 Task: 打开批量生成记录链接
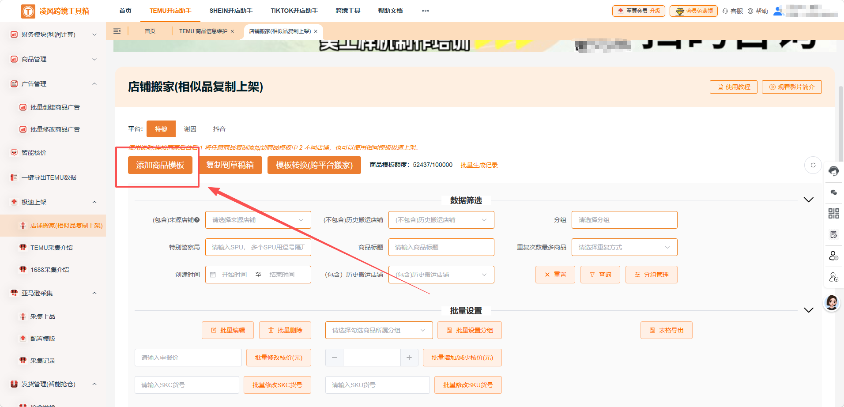[x=479, y=165]
